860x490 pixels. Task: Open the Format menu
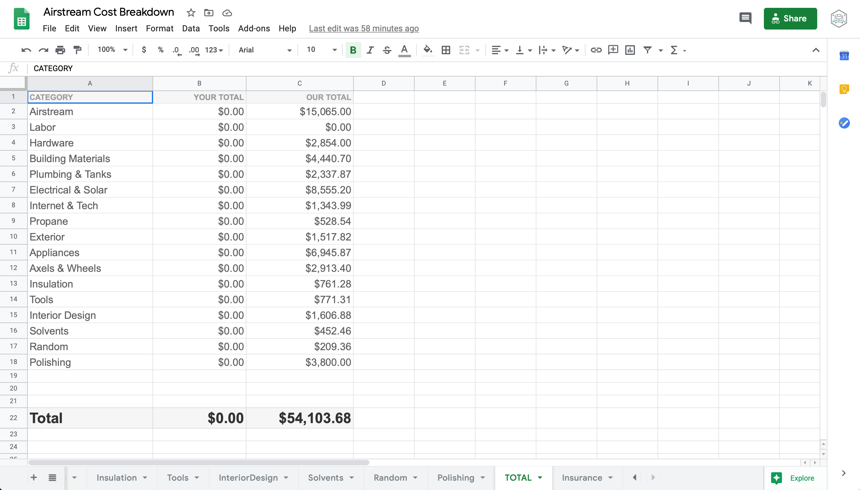[x=159, y=28]
